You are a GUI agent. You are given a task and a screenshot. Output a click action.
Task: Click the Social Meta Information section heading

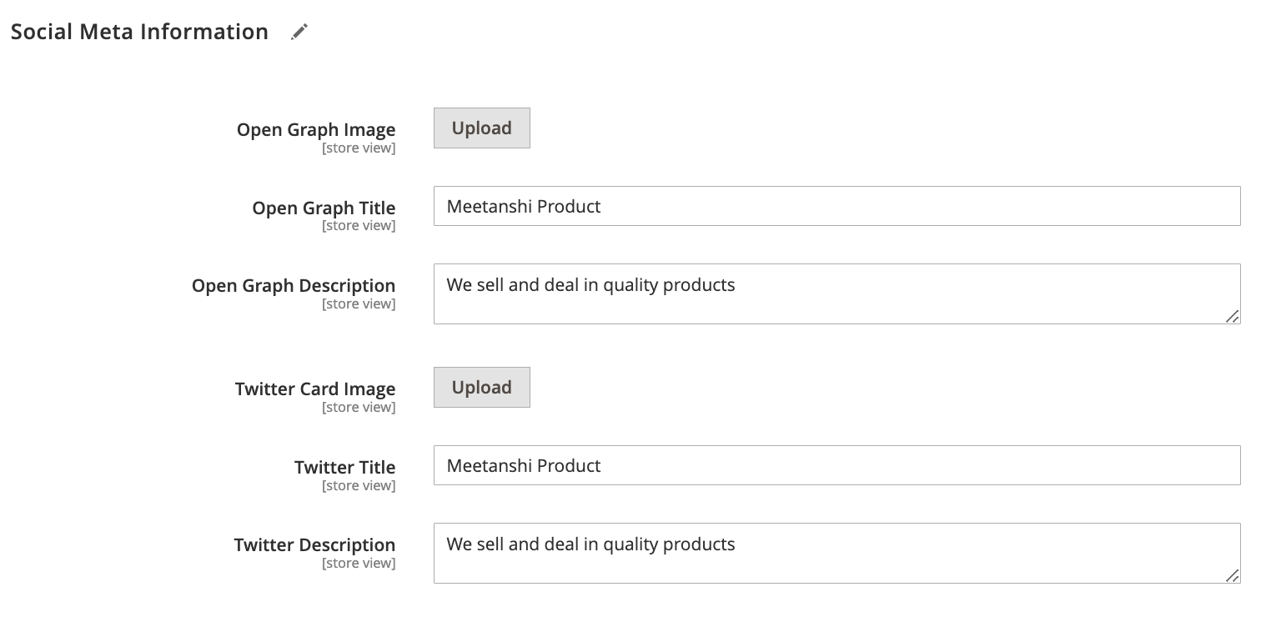138,31
